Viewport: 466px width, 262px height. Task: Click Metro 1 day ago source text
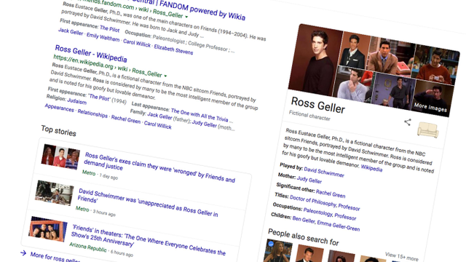click(100, 175)
